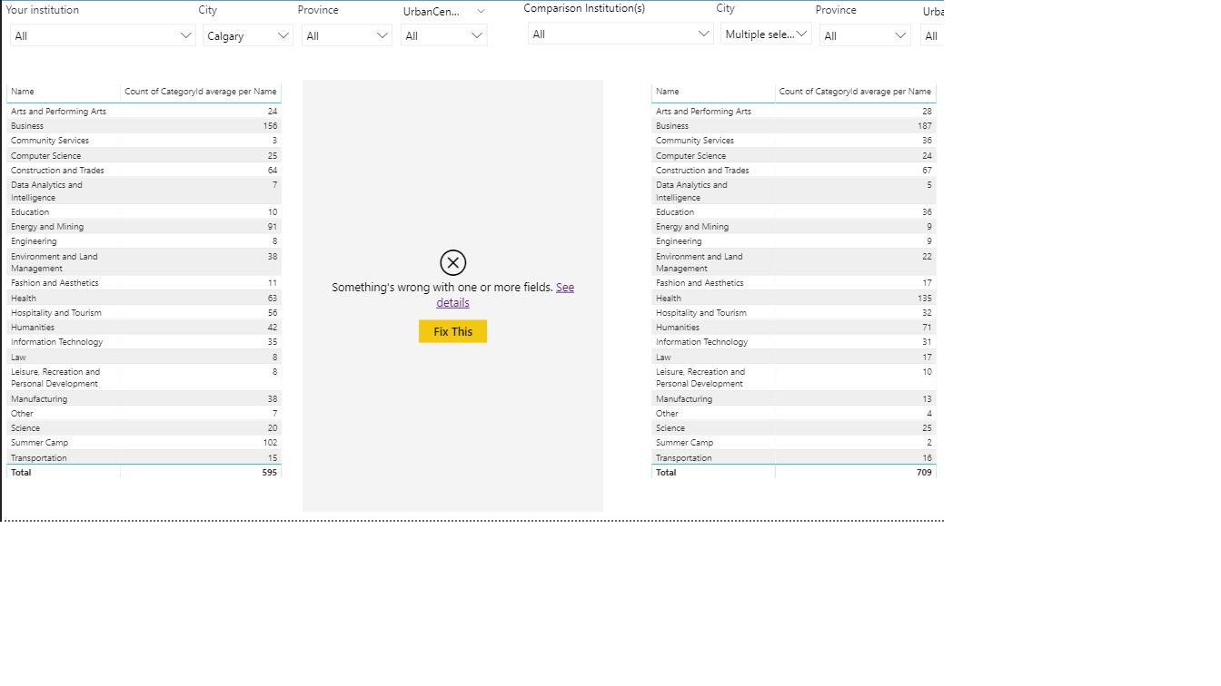This screenshot has height=686, width=1221.
Task: Click Count of CategoryId header in table totaling 709
Action: (x=855, y=92)
